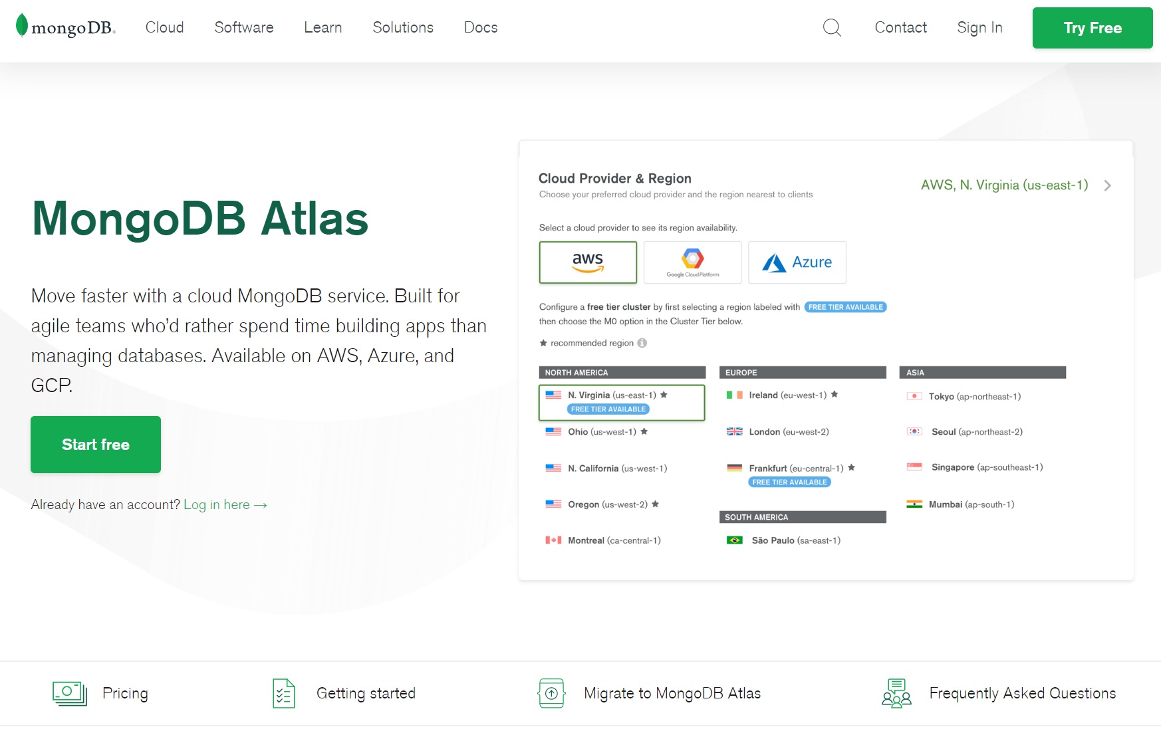1161x731 pixels.
Task: Click the Migrate to Atlas upload icon
Action: click(551, 693)
